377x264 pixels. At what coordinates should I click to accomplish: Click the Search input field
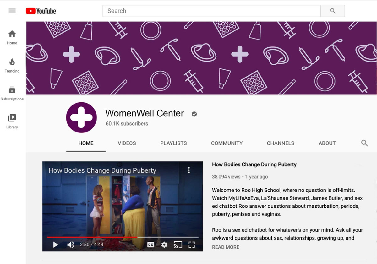coord(211,11)
